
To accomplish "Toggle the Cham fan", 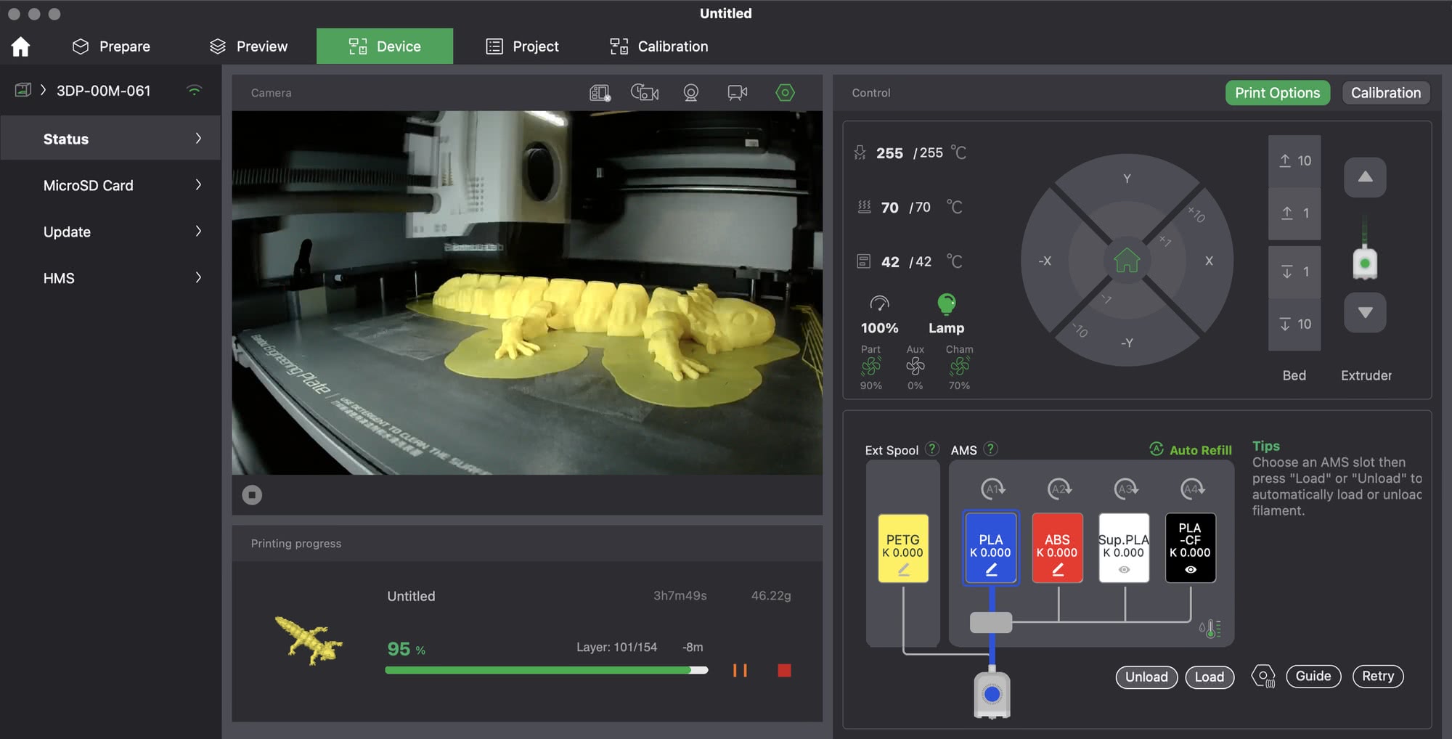I will click(959, 366).
